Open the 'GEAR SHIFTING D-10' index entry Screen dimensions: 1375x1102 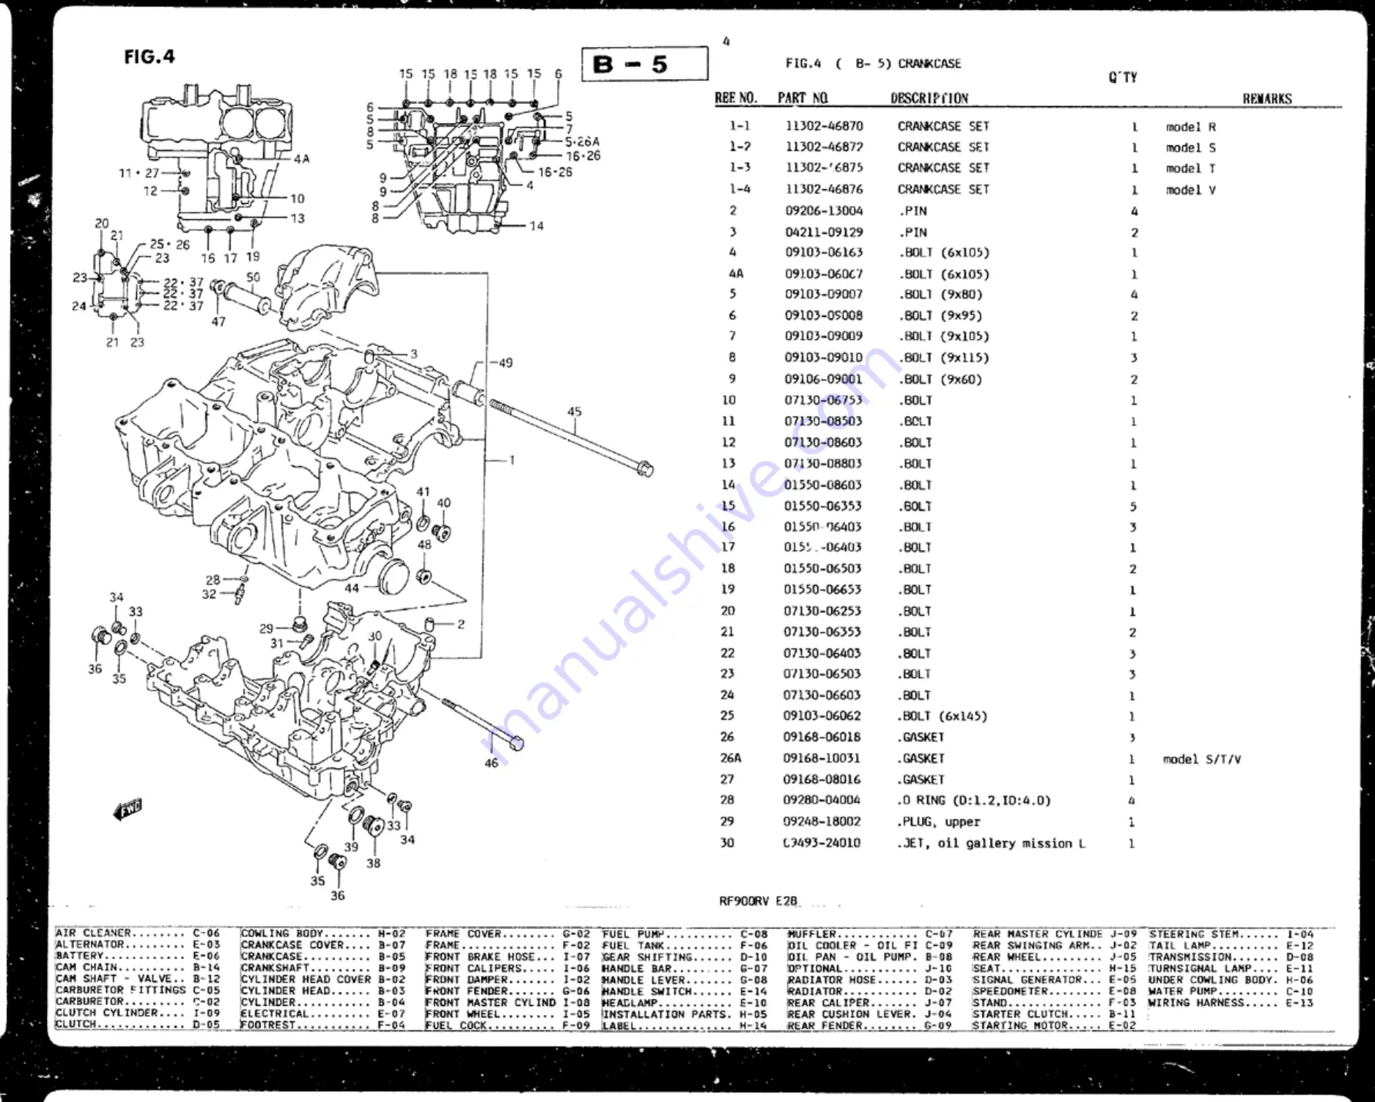coord(685,957)
